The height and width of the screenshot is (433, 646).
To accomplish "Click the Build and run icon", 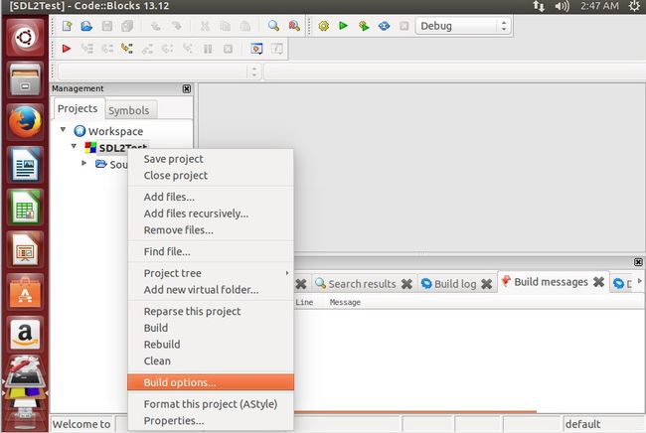I will pyautogui.click(x=364, y=26).
